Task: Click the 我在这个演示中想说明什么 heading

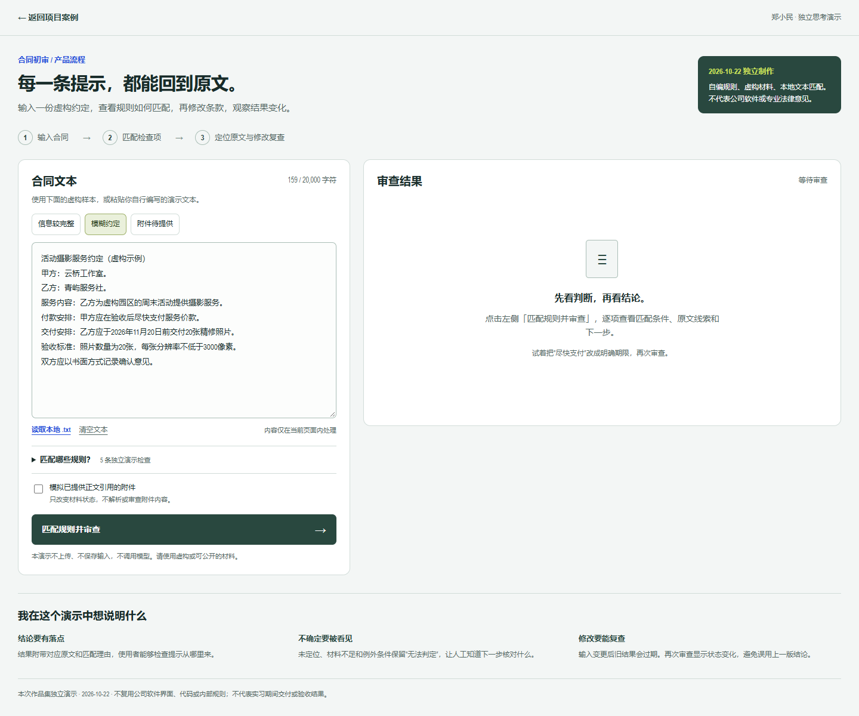Action: 82,616
